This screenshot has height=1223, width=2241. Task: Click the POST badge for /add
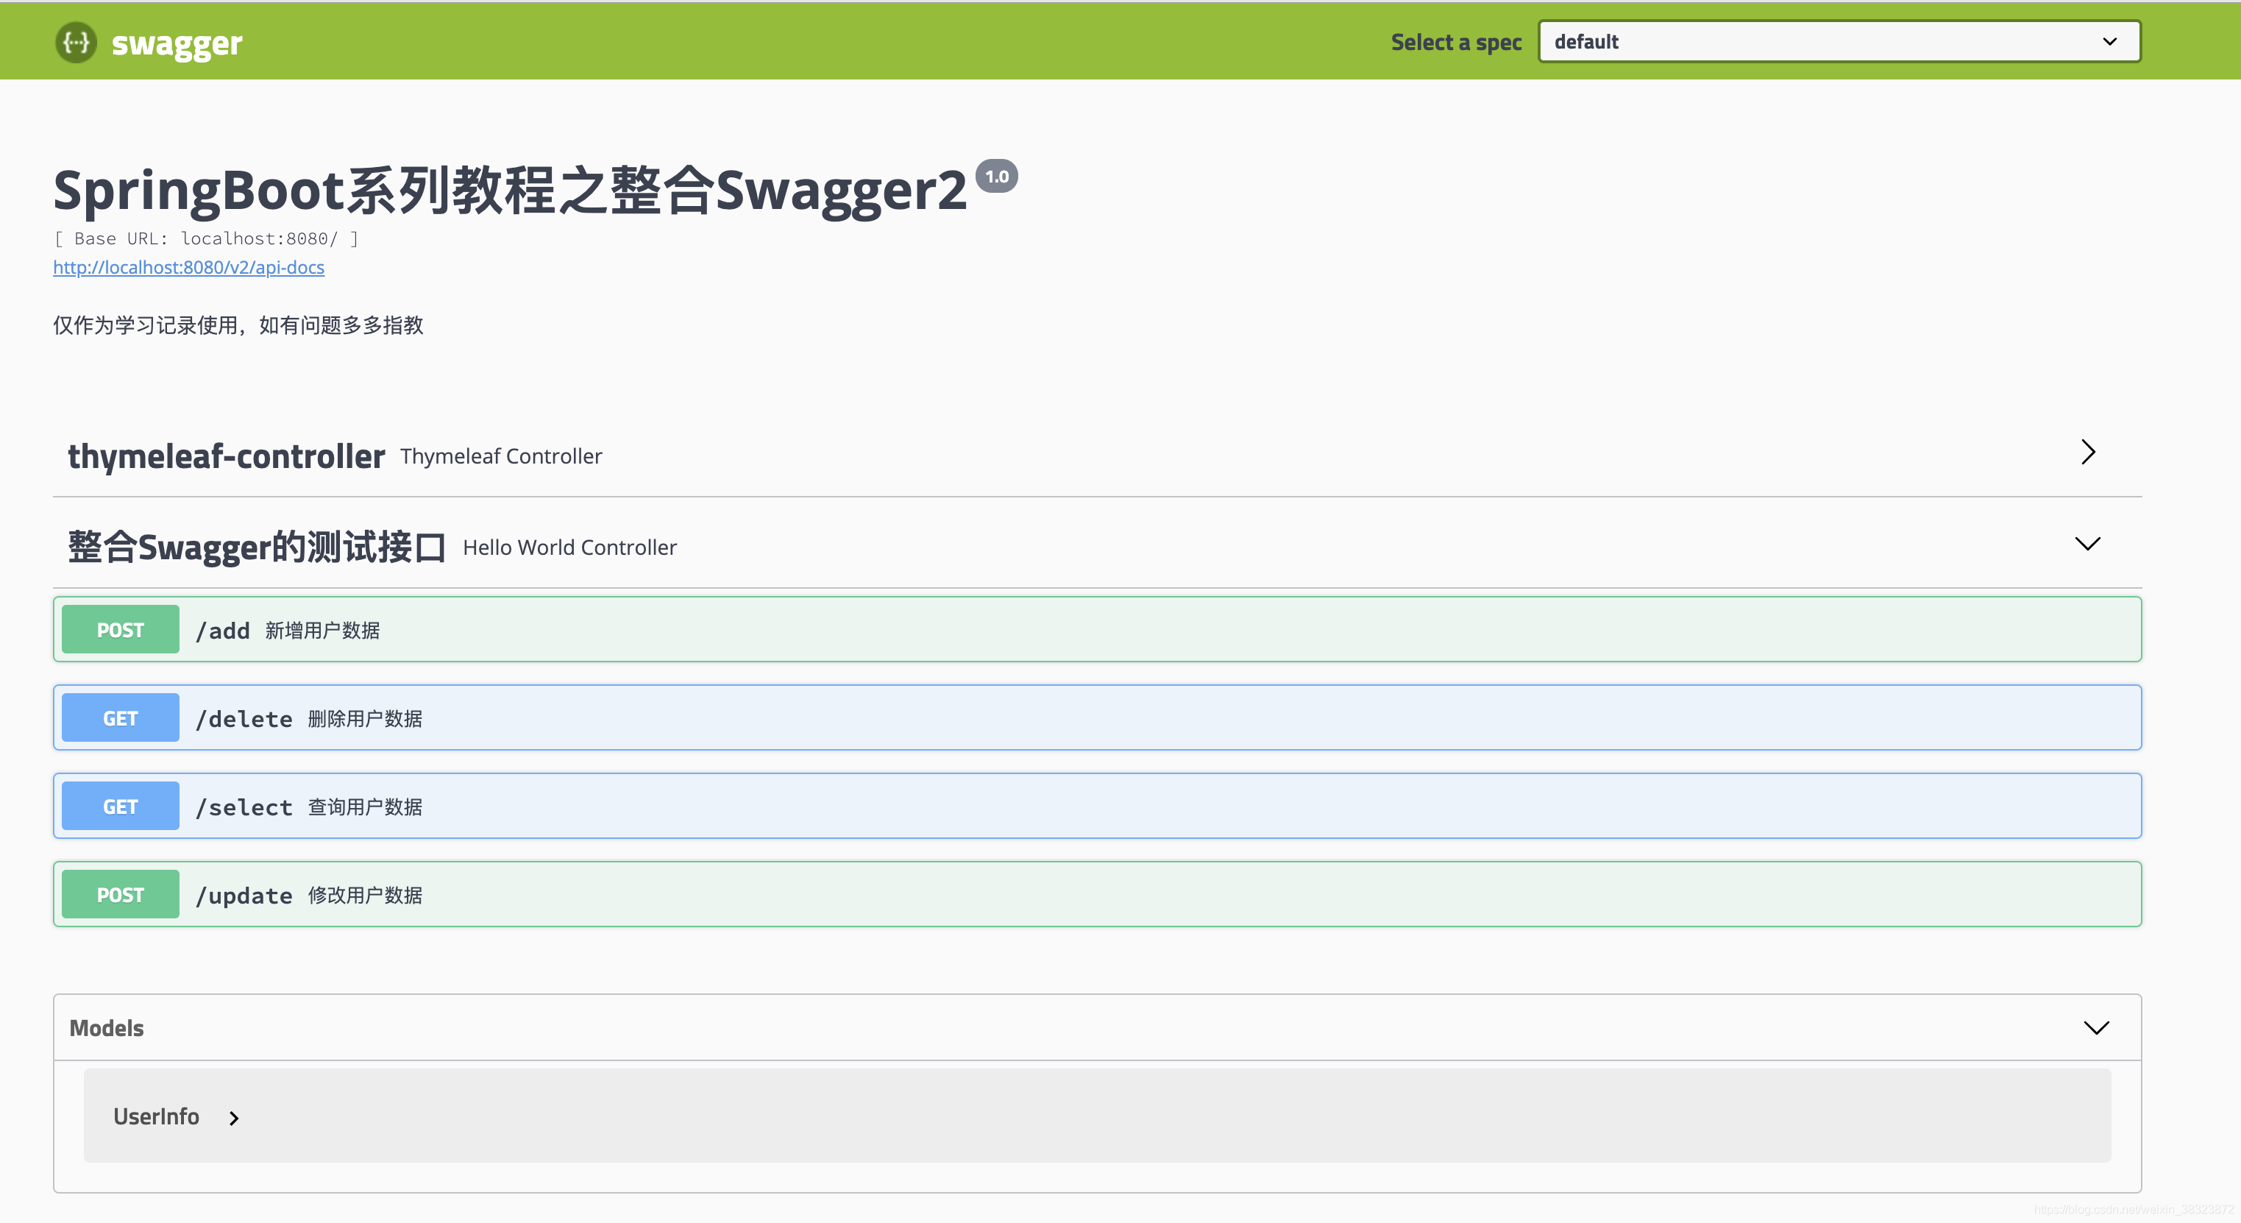tap(121, 630)
